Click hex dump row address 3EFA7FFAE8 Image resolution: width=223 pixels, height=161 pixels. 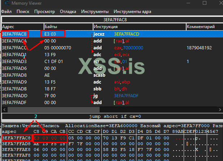17,149
